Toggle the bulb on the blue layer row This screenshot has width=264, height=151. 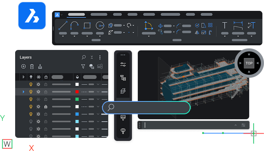click(31, 114)
